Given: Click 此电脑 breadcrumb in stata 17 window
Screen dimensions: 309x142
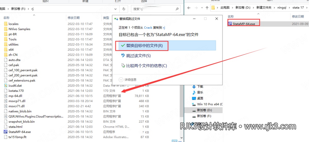Looking at the screenshot, I should click(x=225, y=8).
